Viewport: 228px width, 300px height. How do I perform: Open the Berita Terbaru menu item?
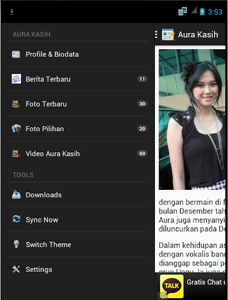78,79
